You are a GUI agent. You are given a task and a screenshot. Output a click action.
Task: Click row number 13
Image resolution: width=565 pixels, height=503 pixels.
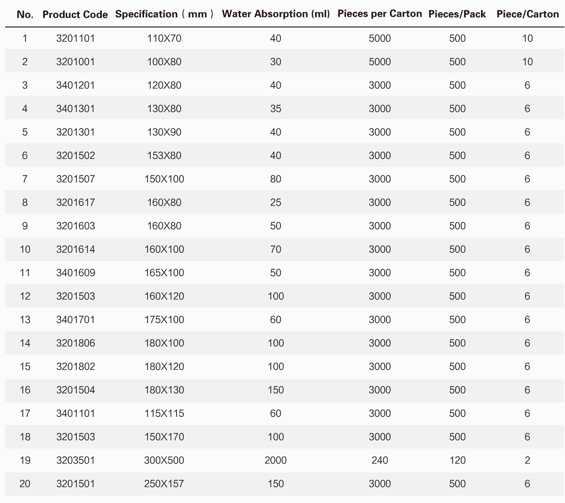click(x=25, y=320)
